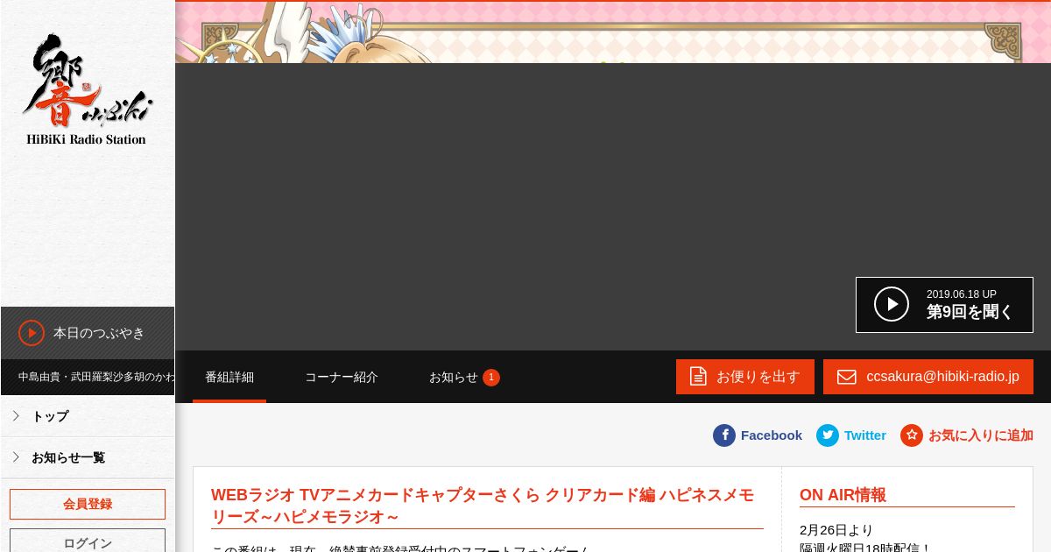Click the HiBiKi Radio Station logo
Viewport: 1051px width, 552px height.
pos(87,89)
